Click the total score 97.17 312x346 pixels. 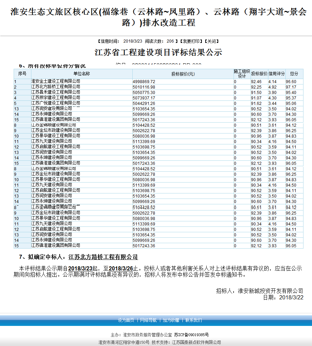point(291,87)
